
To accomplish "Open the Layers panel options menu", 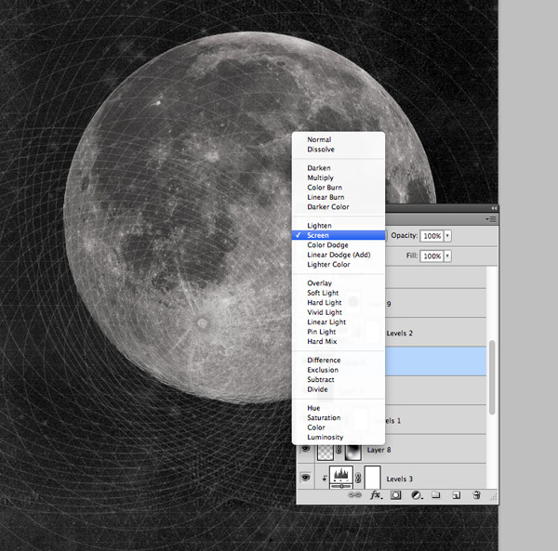I will point(490,219).
